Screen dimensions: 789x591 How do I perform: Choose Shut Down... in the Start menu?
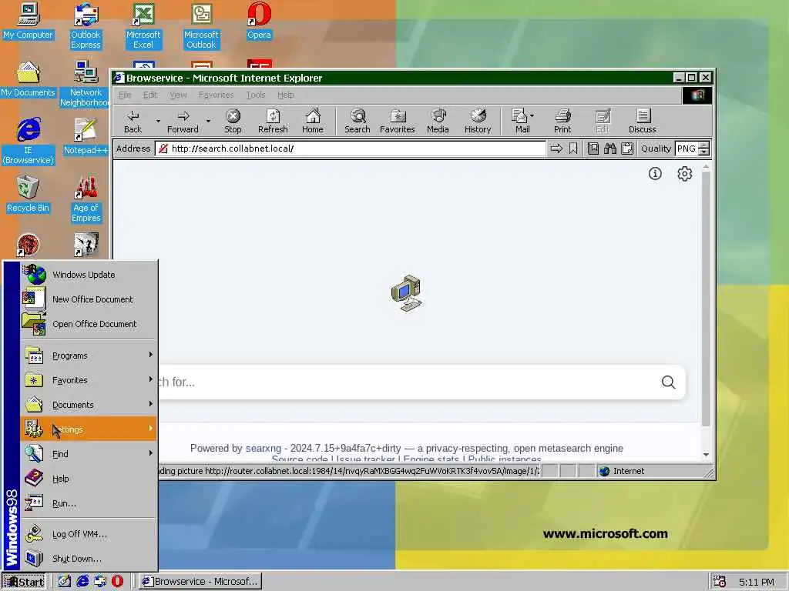coord(89,559)
